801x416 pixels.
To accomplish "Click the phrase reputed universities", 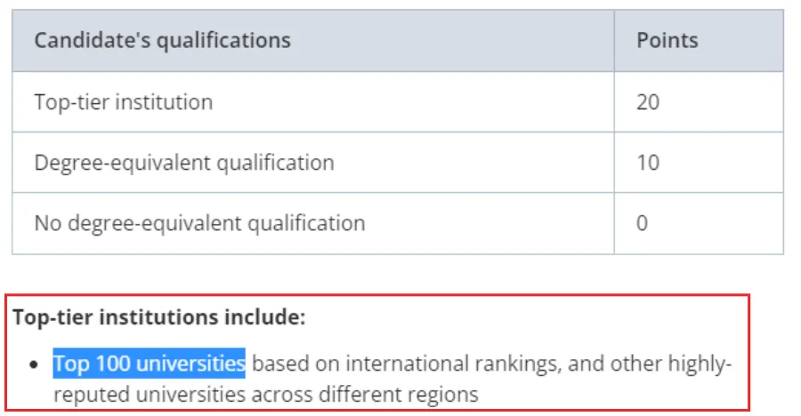I will point(150,395).
